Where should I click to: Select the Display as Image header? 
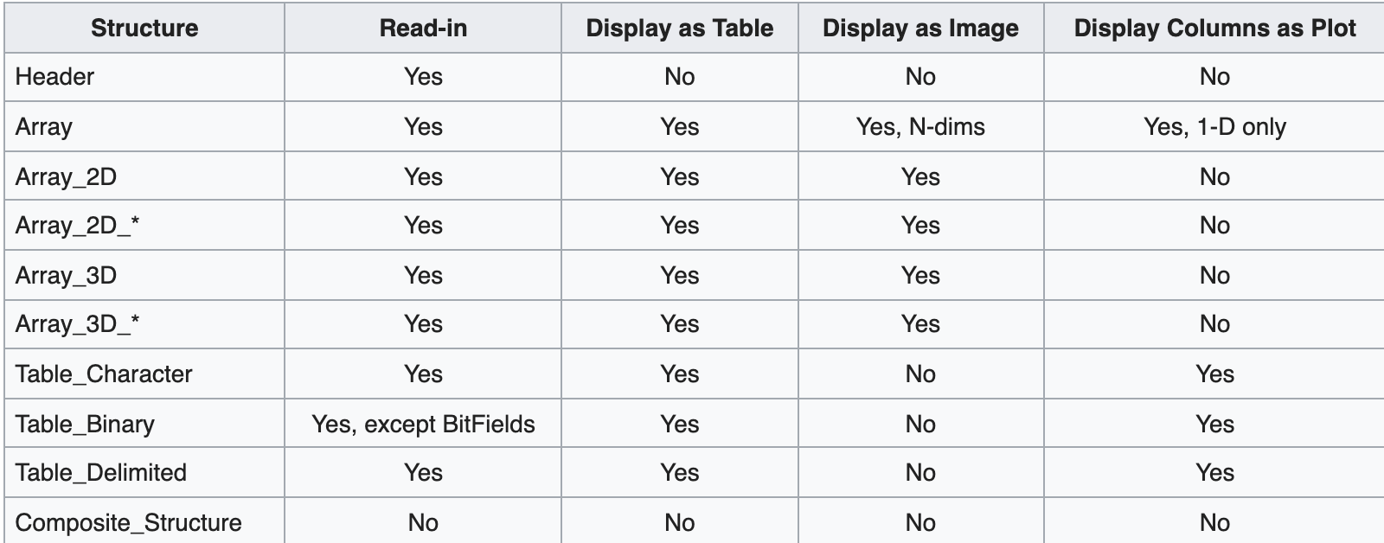(x=920, y=28)
